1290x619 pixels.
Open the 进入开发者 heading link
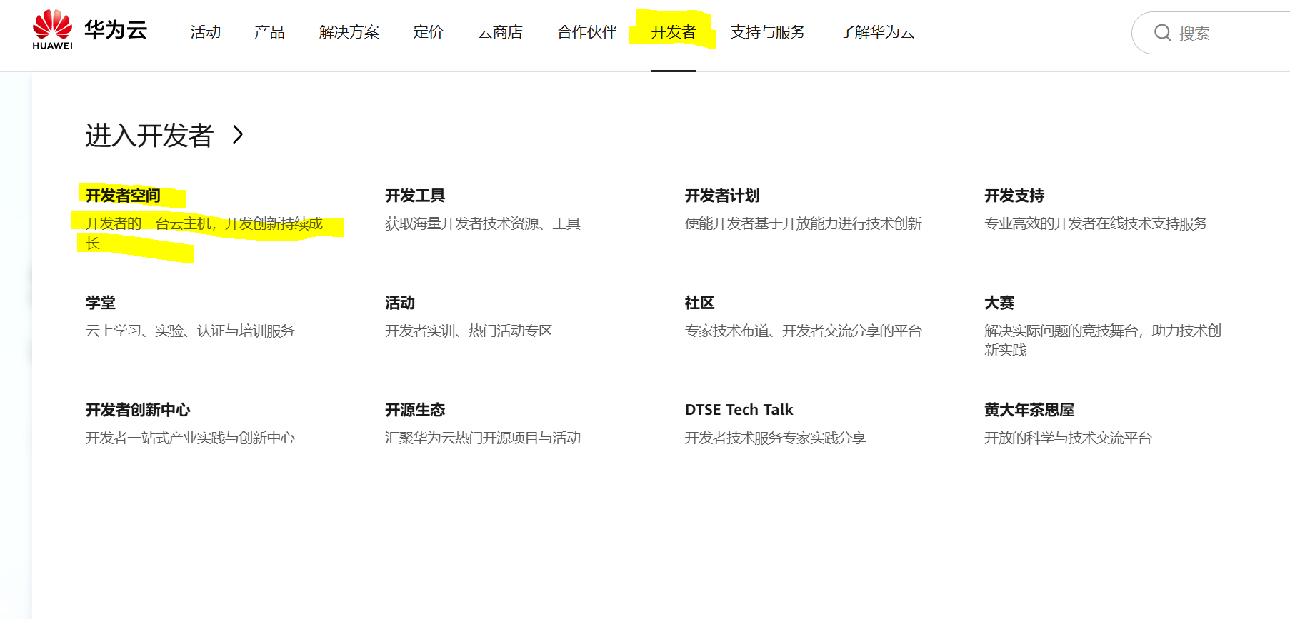(x=149, y=135)
